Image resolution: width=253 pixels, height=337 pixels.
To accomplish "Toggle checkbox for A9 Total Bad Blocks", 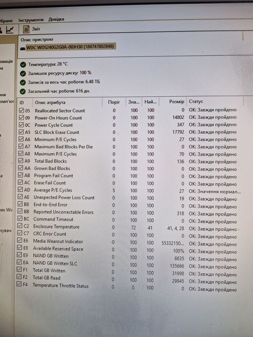I will pos(21,161).
